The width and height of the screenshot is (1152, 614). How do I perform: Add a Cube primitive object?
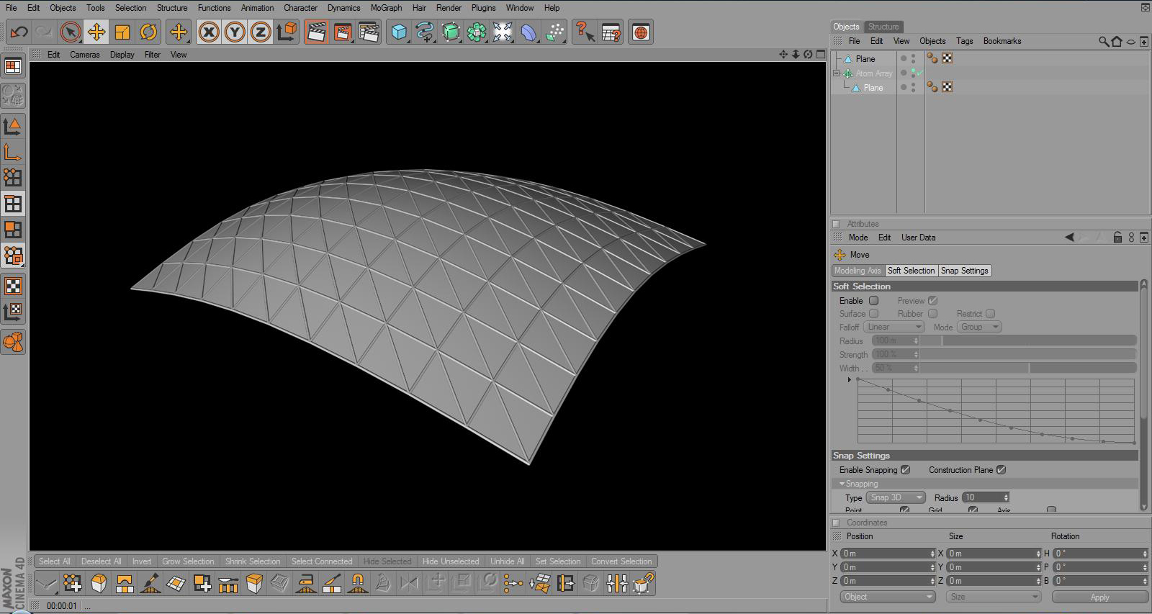[399, 32]
